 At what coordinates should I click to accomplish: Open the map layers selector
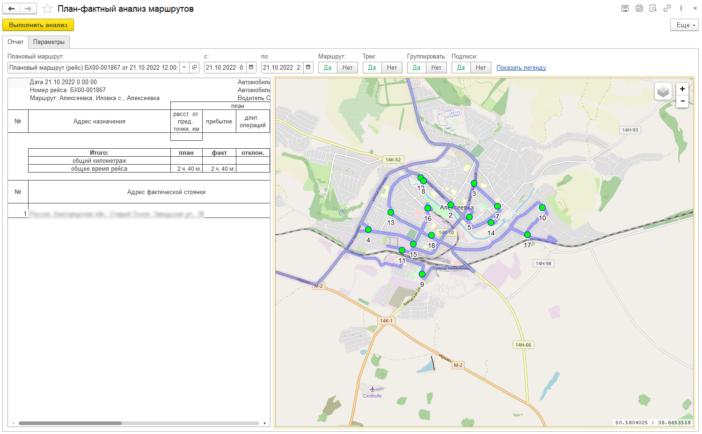pyautogui.click(x=663, y=92)
